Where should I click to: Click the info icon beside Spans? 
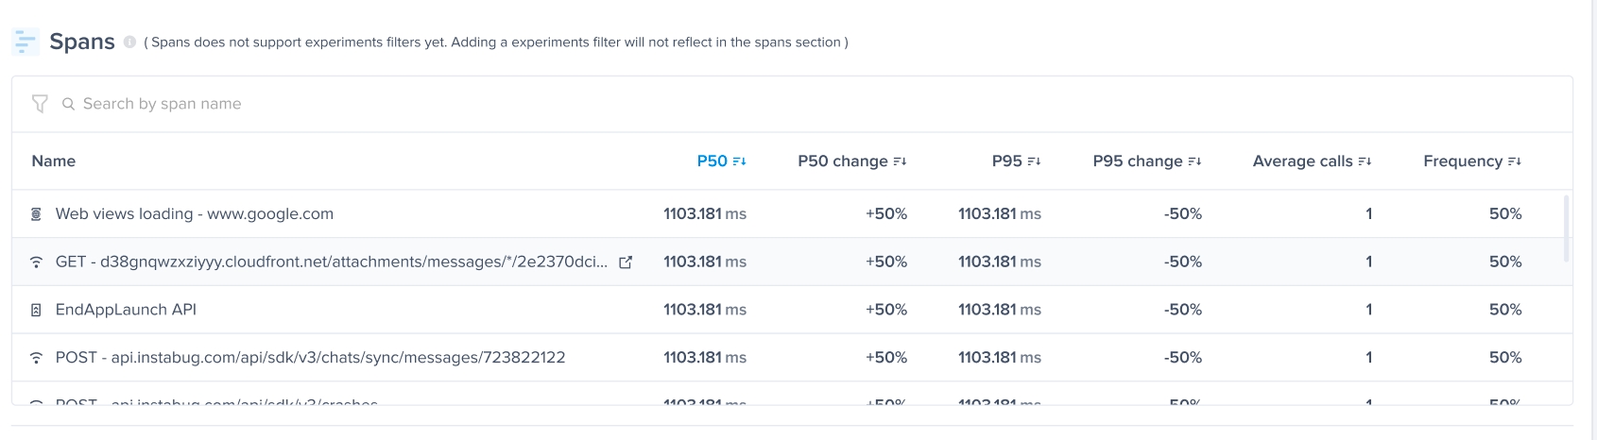tap(130, 42)
